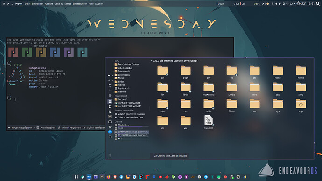This screenshot has width=322, height=181.
Task: Open the weather widget showing 23°
Action: coord(301,4)
